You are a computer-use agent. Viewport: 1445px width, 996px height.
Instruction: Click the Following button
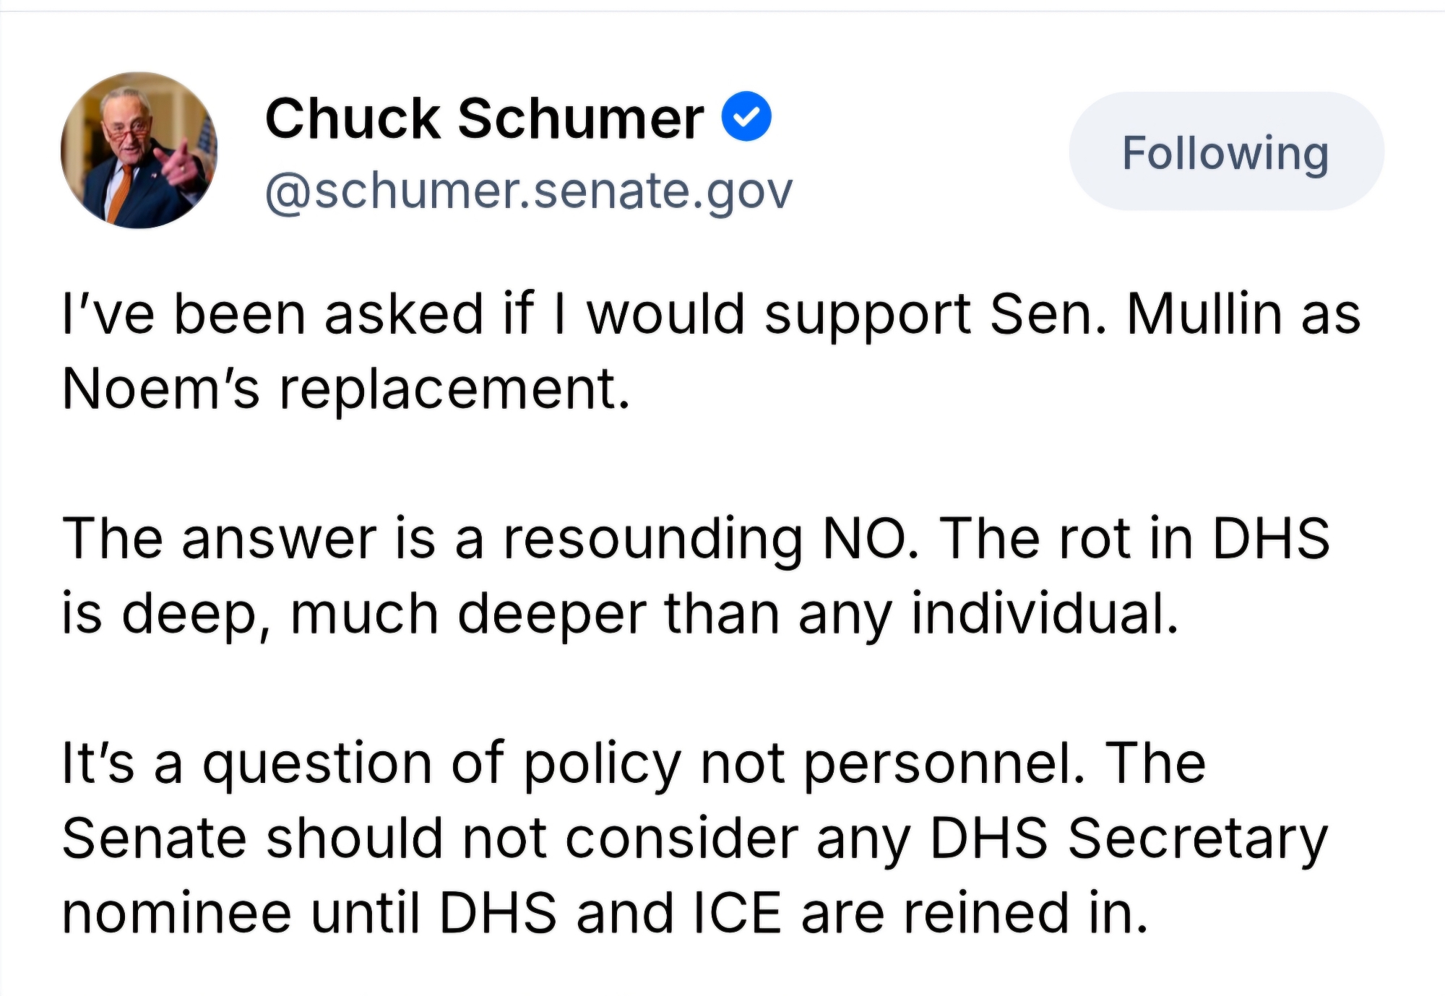pos(1225,152)
